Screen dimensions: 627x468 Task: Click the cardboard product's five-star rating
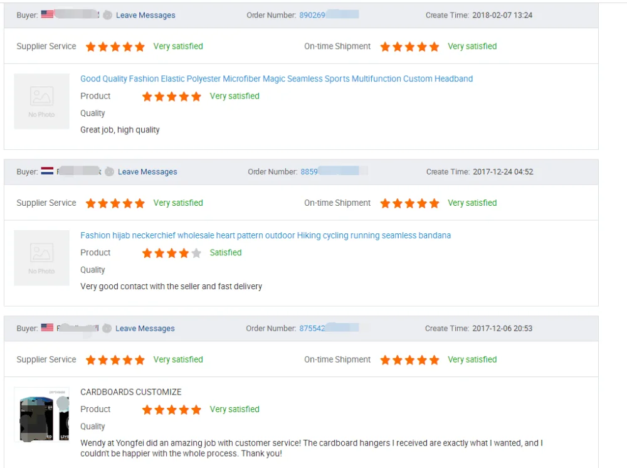point(171,410)
